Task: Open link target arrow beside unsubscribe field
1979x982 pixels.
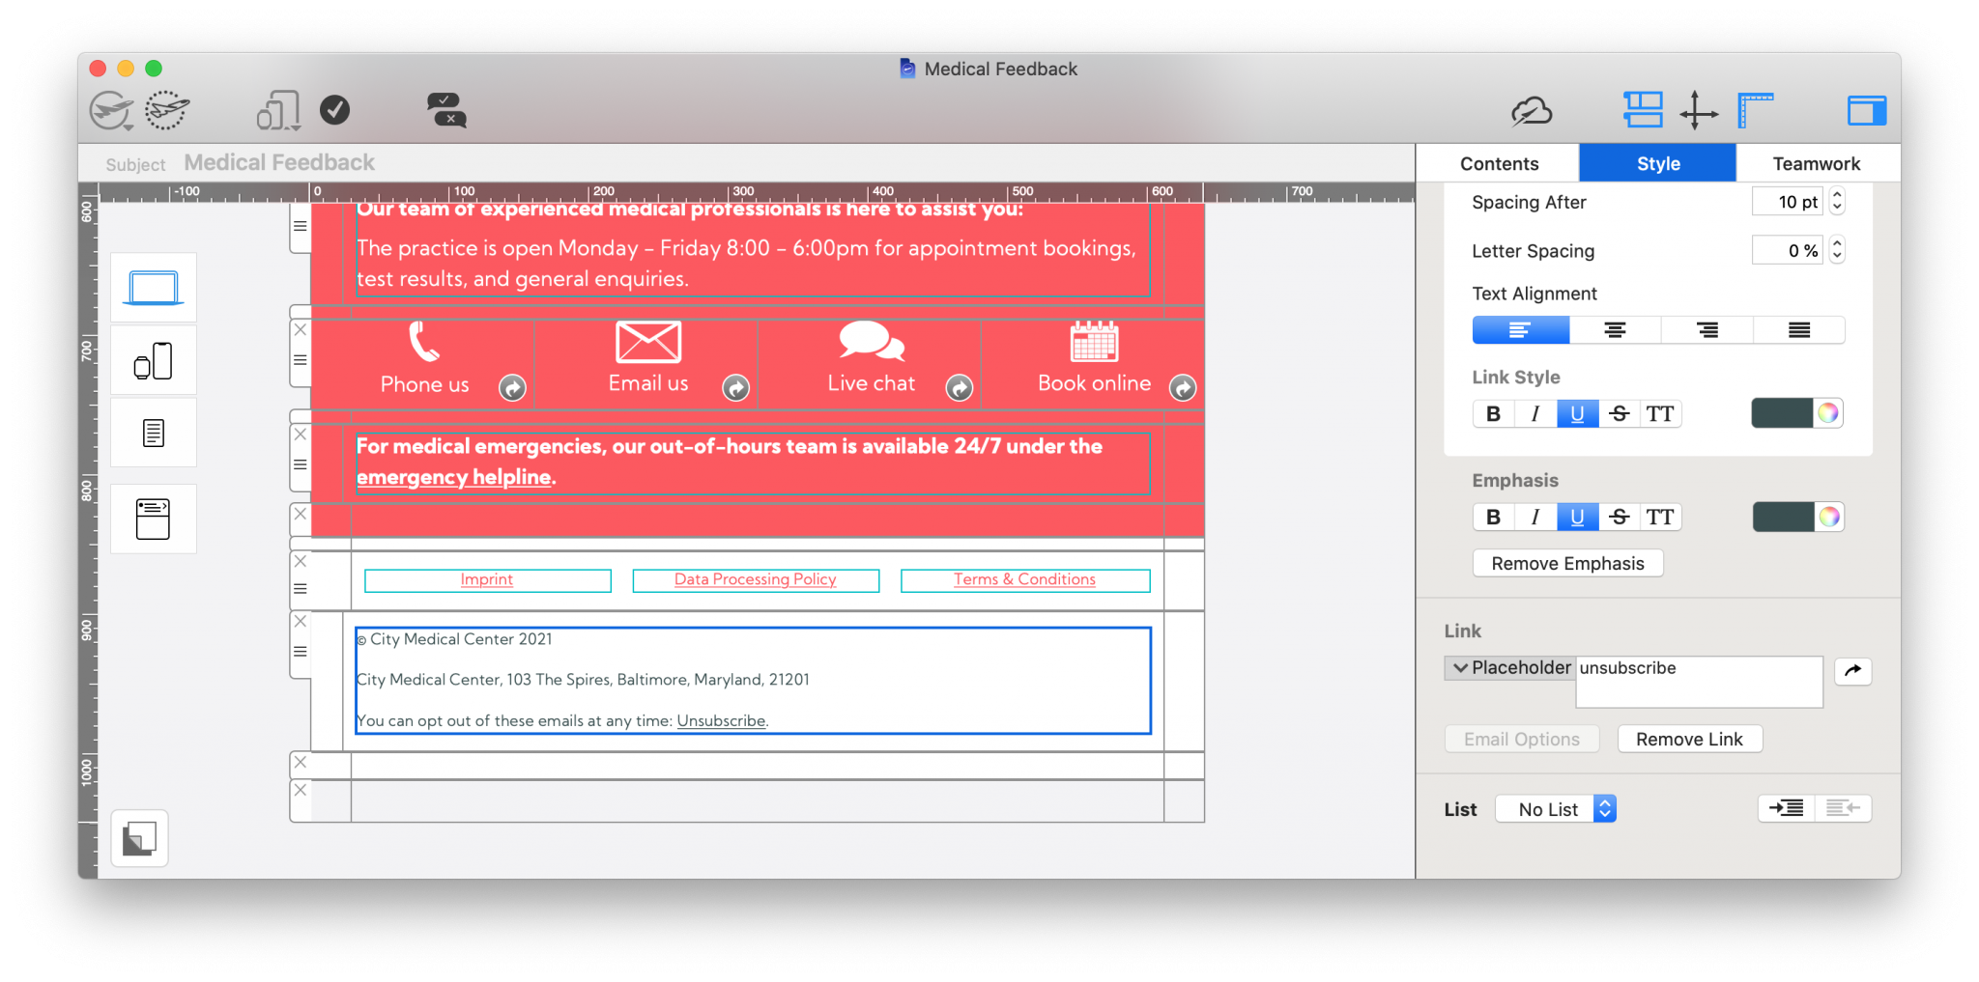Action: (1852, 671)
